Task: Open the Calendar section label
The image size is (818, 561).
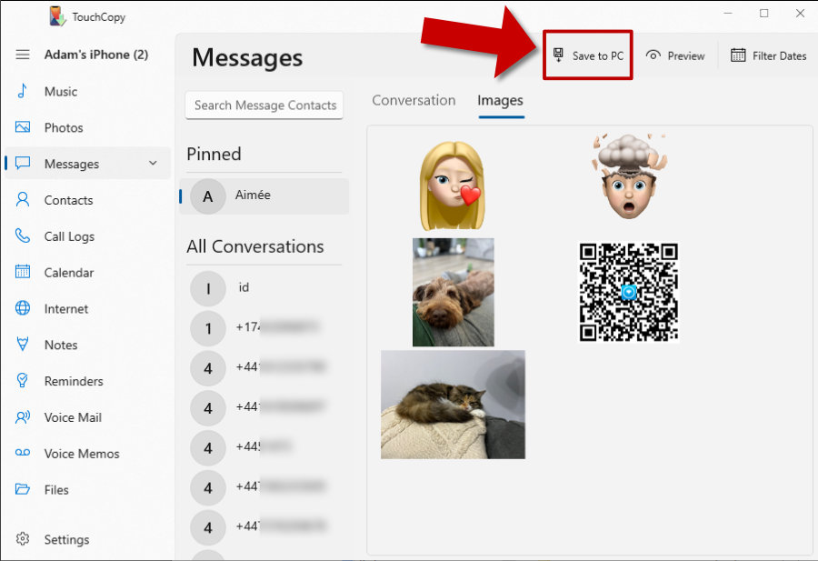Action: click(x=69, y=273)
